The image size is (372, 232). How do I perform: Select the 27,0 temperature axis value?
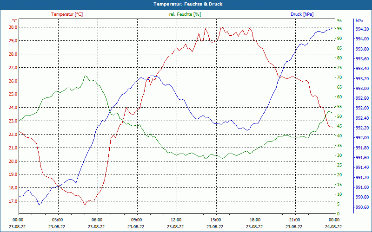pyautogui.click(x=13, y=68)
